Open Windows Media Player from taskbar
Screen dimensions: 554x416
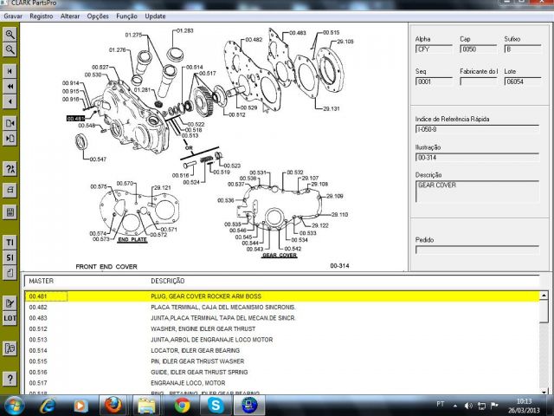click(x=81, y=406)
